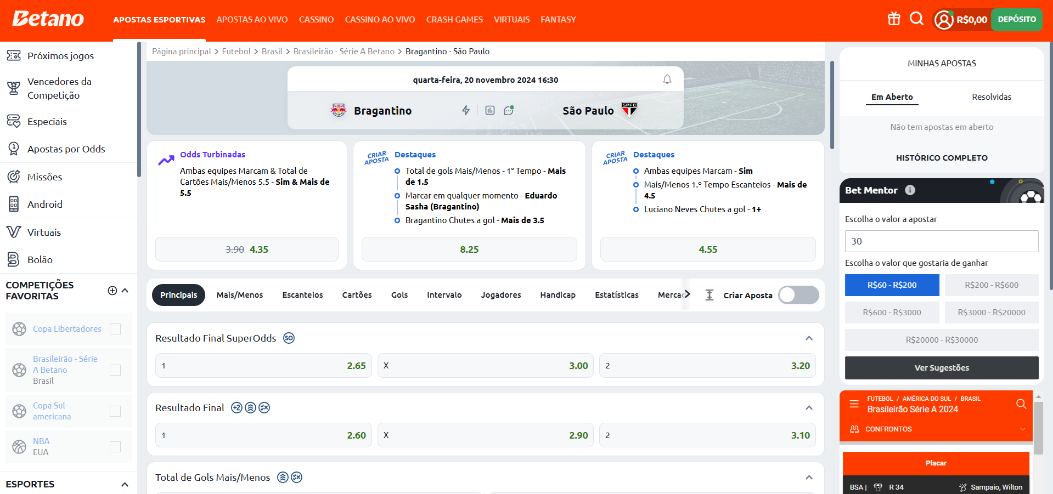The width and height of the screenshot is (1053, 494).
Task: Click Ver Sugestões button
Action: tap(942, 368)
